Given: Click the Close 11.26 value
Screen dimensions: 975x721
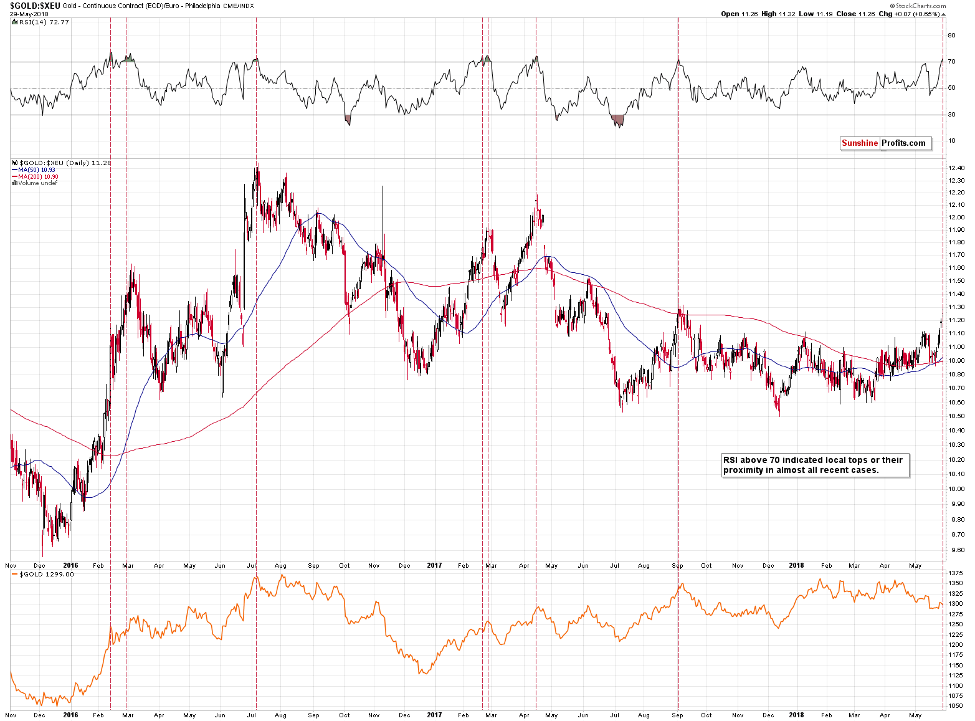Looking at the screenshot, I should [x=855, y=14].
